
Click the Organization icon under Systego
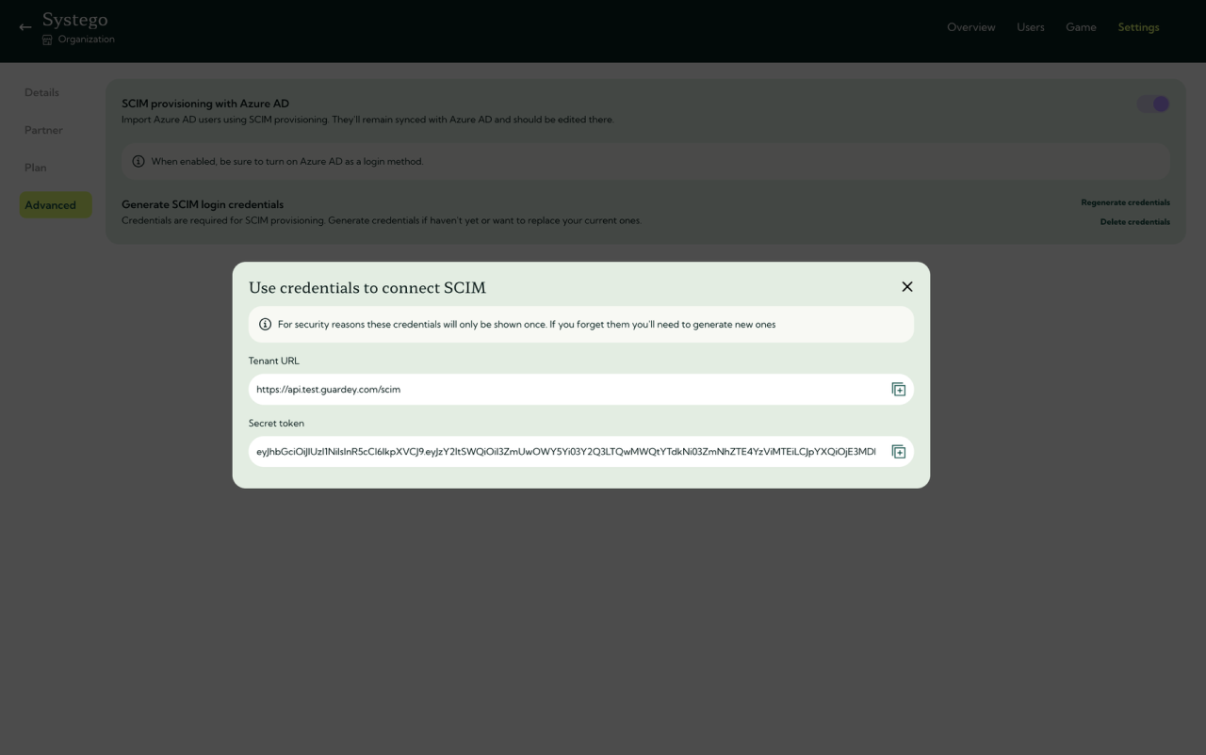tap(46, 39)
